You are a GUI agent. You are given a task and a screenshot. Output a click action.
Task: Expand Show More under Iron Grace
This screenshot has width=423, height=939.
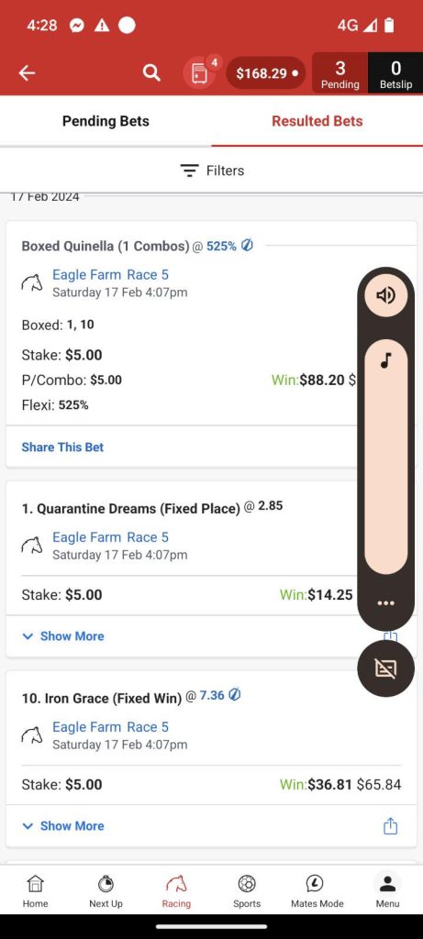click(63, 826)
